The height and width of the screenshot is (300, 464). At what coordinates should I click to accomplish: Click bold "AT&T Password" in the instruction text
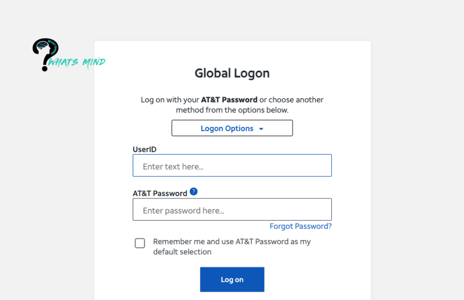pos(229,100)
